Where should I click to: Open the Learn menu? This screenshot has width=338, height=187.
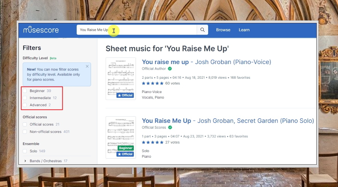tap(244, 30)
